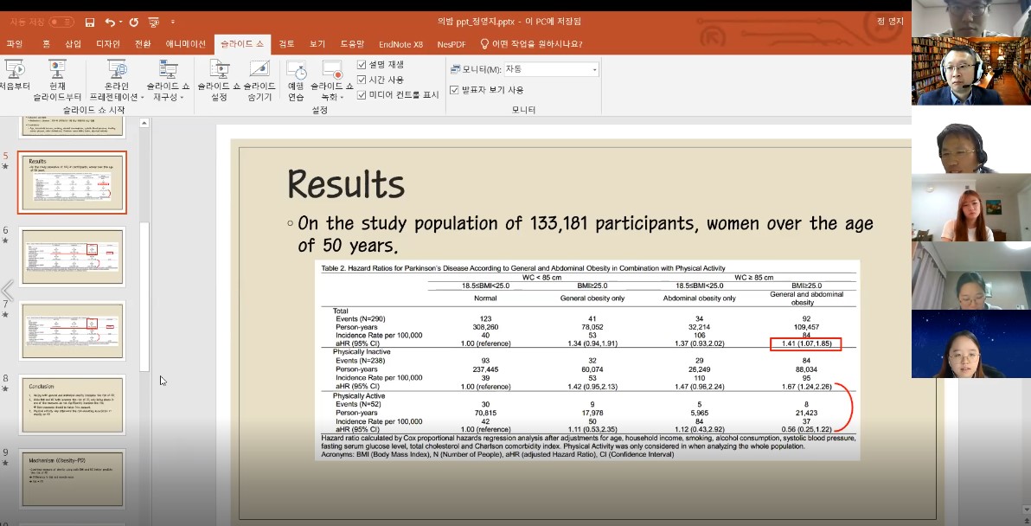
Task: Select slide 8 thumbnail (Conclusion)
Action: 73,405
